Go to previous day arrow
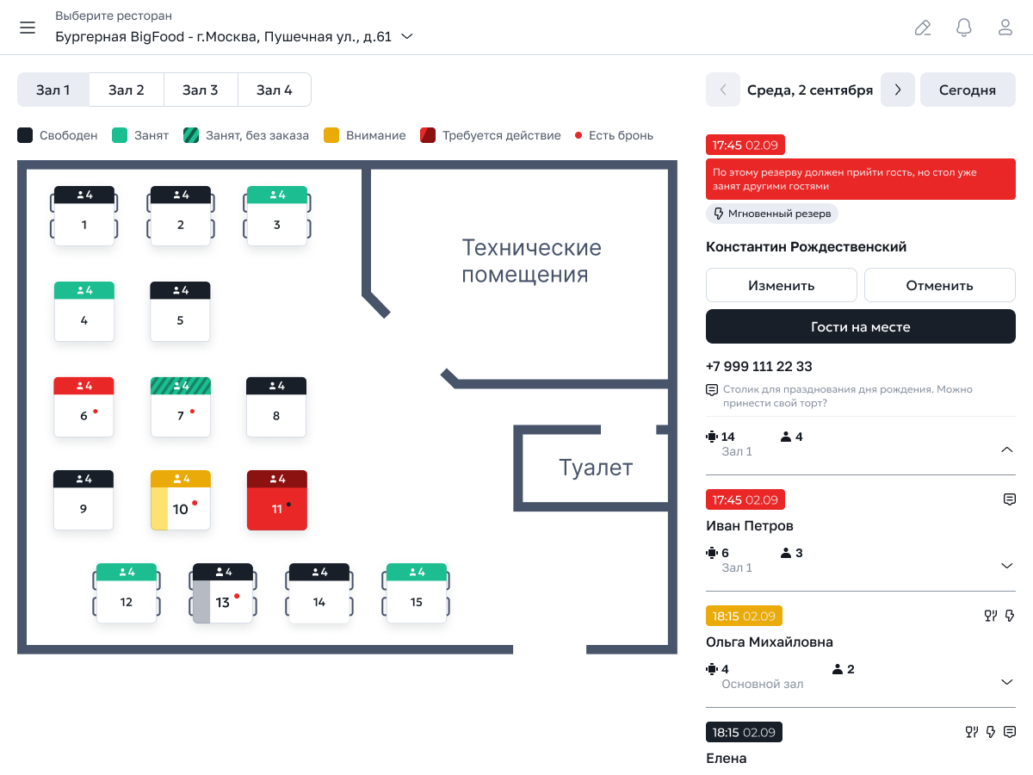The width and height of the screenshot is (1033, 775). click(x=723, y=90)
